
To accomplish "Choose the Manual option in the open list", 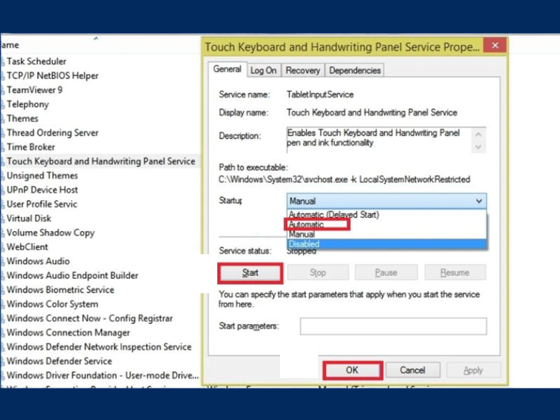I will [302, 234].
